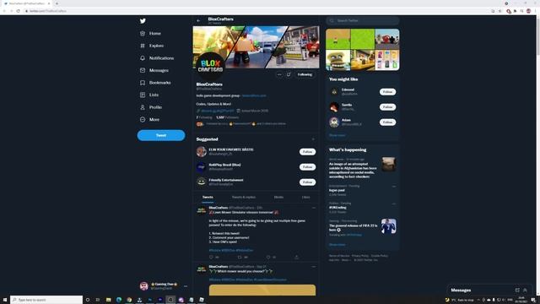Expand the Messages drawer with chevron
Viewport: 540px width, 304px height.
point(525,290)
